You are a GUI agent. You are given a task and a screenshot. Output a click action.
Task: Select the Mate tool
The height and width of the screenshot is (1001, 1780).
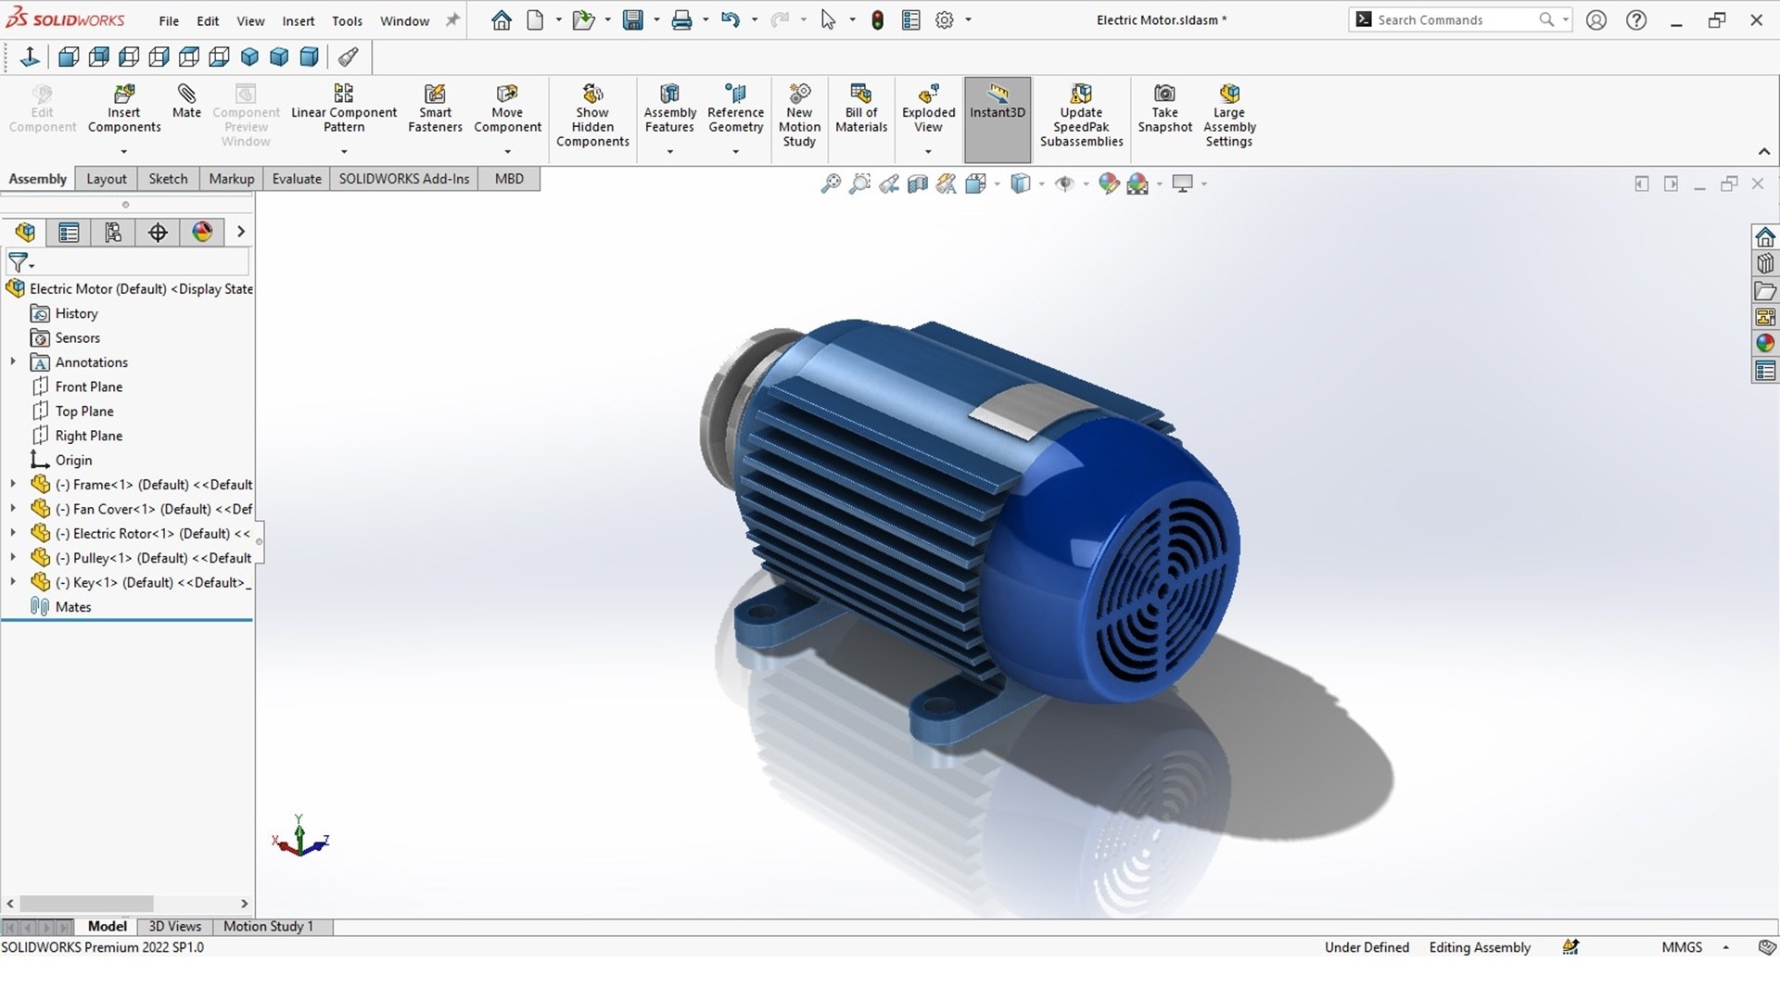(186, 101)
